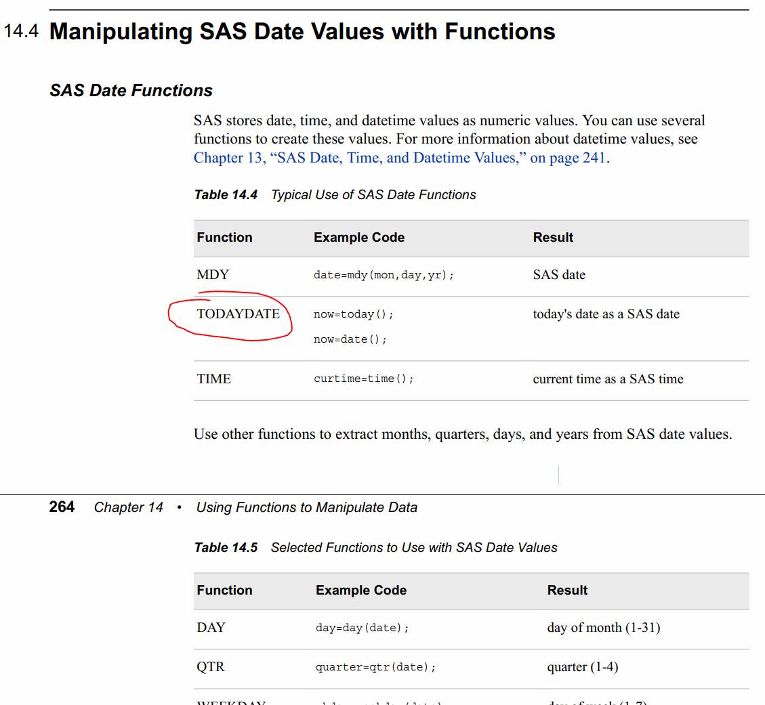This screenshot has height=705, width=765.
Task: Select the MDY function name cell
Action: point(213,275)
